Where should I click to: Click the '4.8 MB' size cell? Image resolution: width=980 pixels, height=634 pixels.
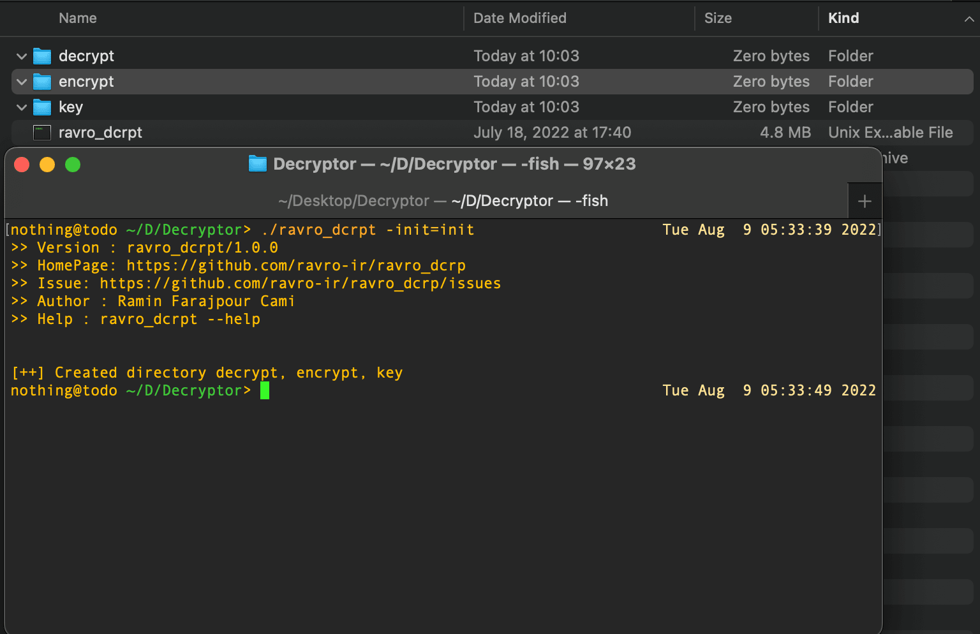pos(785,133)
